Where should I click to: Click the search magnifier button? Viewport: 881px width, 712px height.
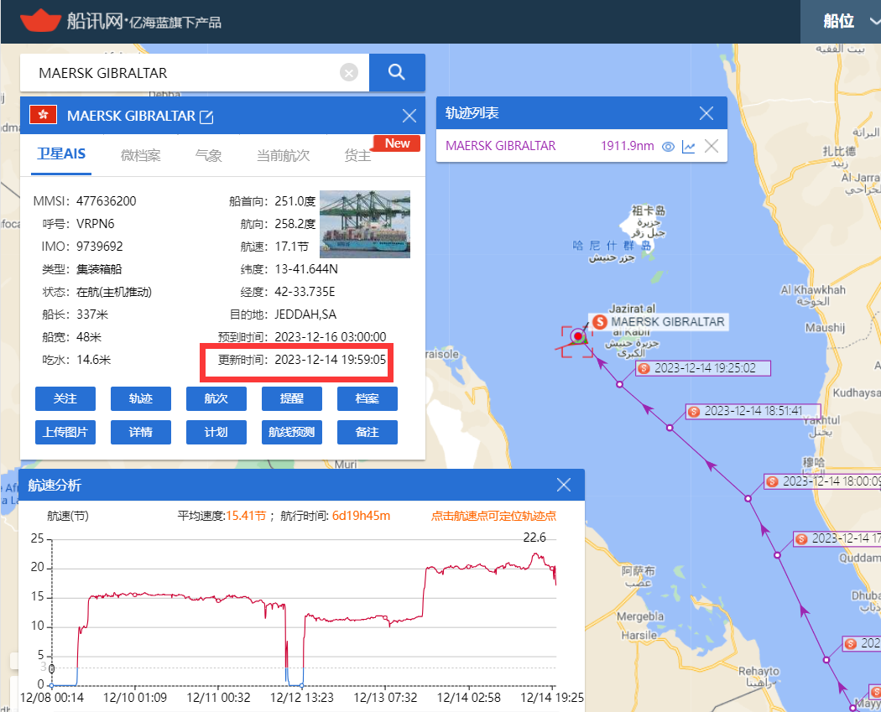pos(397,72)
